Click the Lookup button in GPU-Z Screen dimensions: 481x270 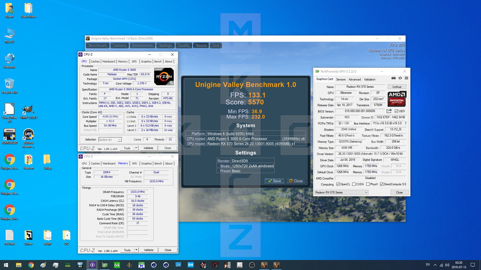click(x=397, y=87)
